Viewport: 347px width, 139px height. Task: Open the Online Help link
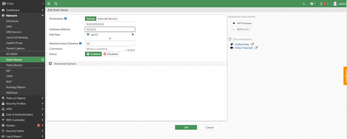pos(242,44)
